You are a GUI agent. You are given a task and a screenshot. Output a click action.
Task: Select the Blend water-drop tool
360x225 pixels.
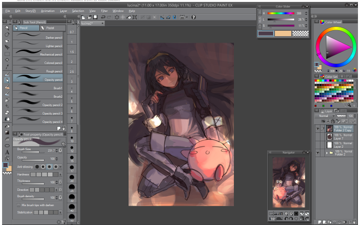[x=7, y=119]
